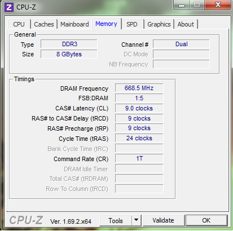This screenshot has width=233, height=231.
Task: Confirm with the OK button
Action: [206, 220]
